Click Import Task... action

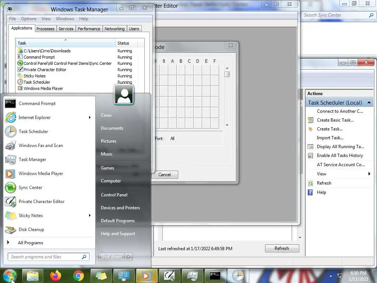click(330, 138)
